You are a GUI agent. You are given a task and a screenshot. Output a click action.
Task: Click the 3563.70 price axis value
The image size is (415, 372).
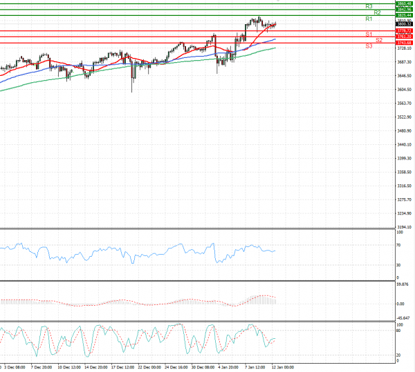[x=405, y=104]
